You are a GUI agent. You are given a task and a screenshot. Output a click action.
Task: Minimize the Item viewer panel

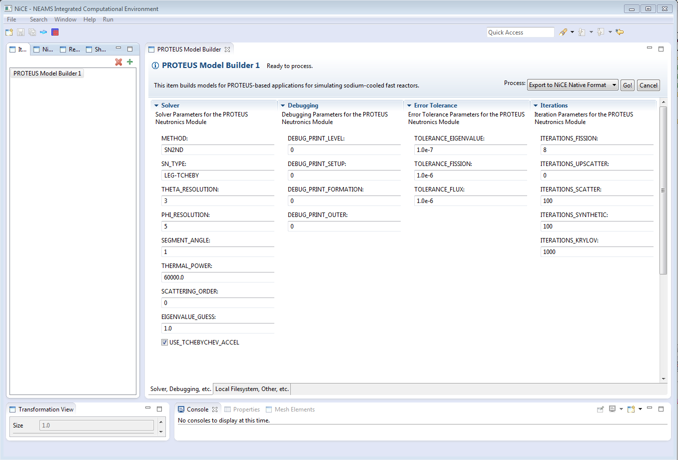pos(118,48)
